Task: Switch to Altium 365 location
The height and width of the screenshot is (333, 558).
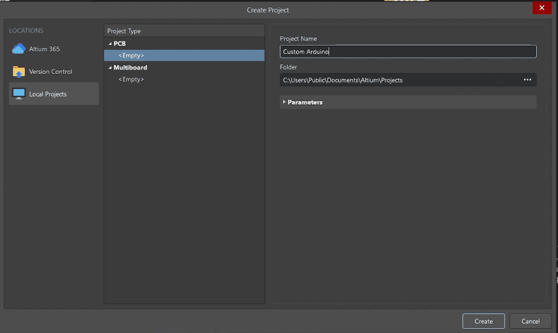Action: click(x=44, y=49)
